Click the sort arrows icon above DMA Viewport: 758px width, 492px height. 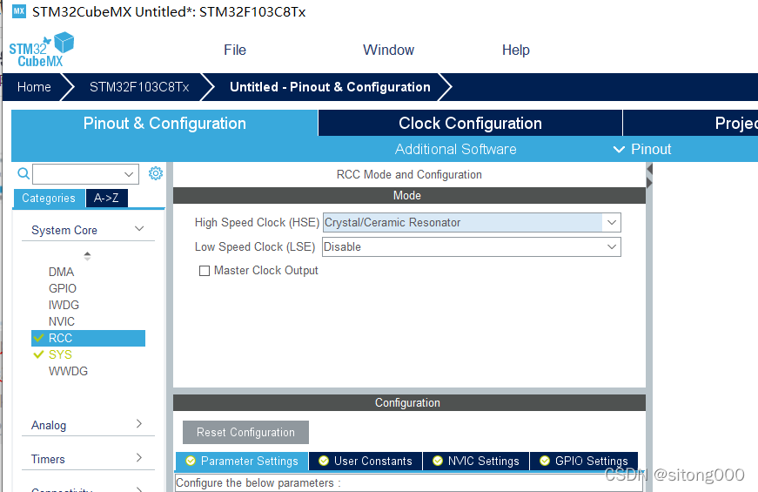coord(87,256)
